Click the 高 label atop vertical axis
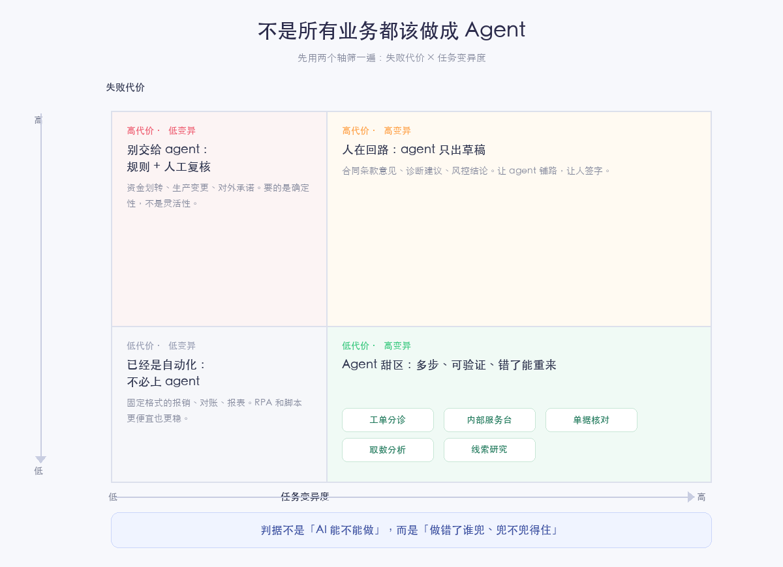Viewport: 783px width, 567px height. [38, 120]
